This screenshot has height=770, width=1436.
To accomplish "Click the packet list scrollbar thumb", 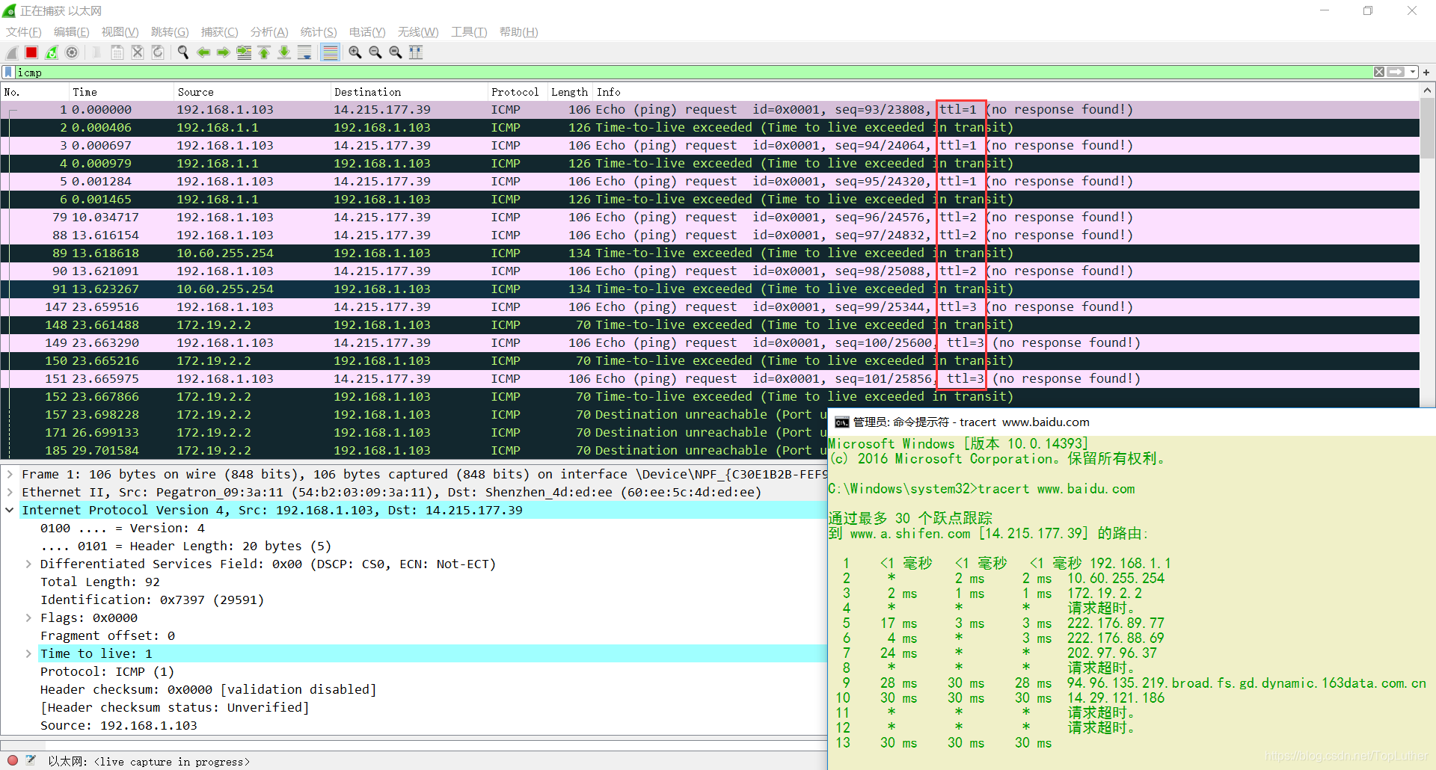I will point(1427,128).
